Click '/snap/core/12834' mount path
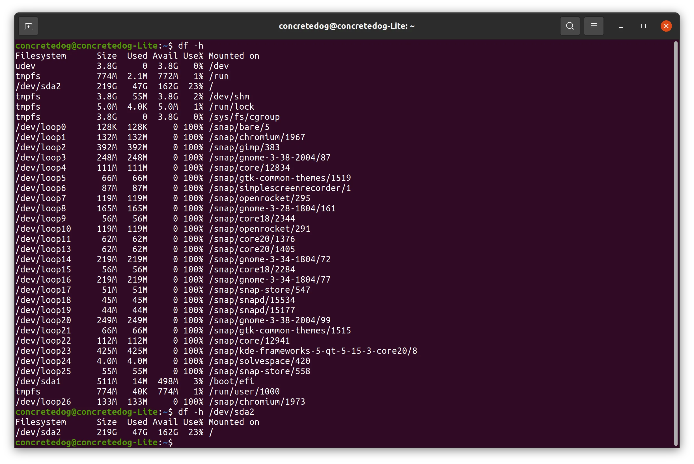The width and height of the screenshot is (694, 464). tap(249, 168)
